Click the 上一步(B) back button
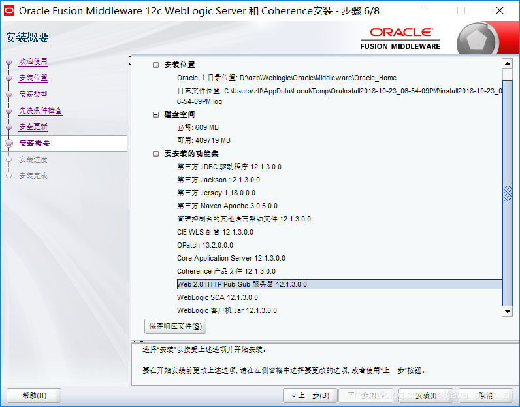This screenshot has width=520, height=407. coord(310,395)
